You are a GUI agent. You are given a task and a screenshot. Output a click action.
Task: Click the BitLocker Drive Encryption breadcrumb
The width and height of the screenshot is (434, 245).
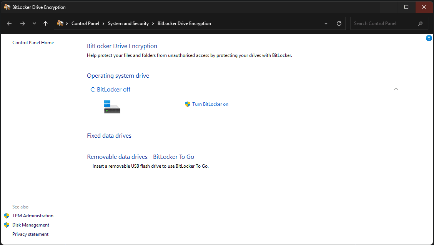click(x=184, y=23)
